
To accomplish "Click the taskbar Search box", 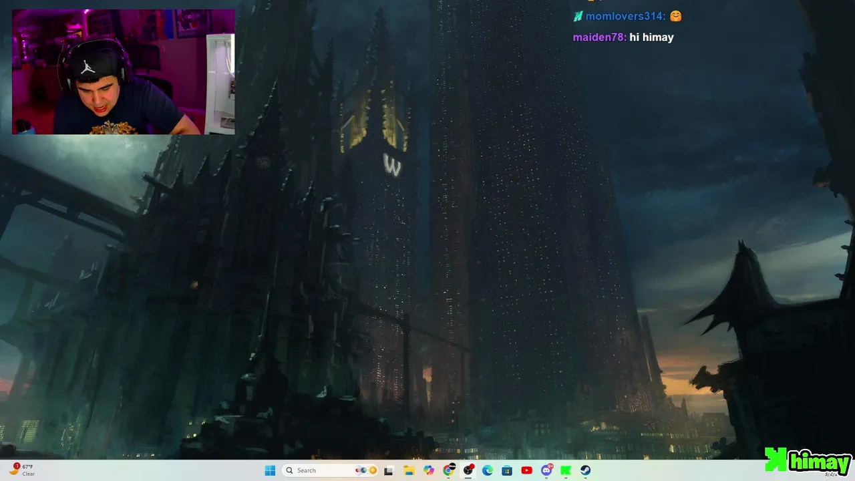I will pyautogui.click(x=331, y=470).
